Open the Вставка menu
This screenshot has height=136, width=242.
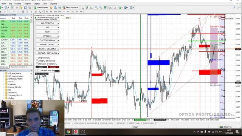click(x=18, y=3)
